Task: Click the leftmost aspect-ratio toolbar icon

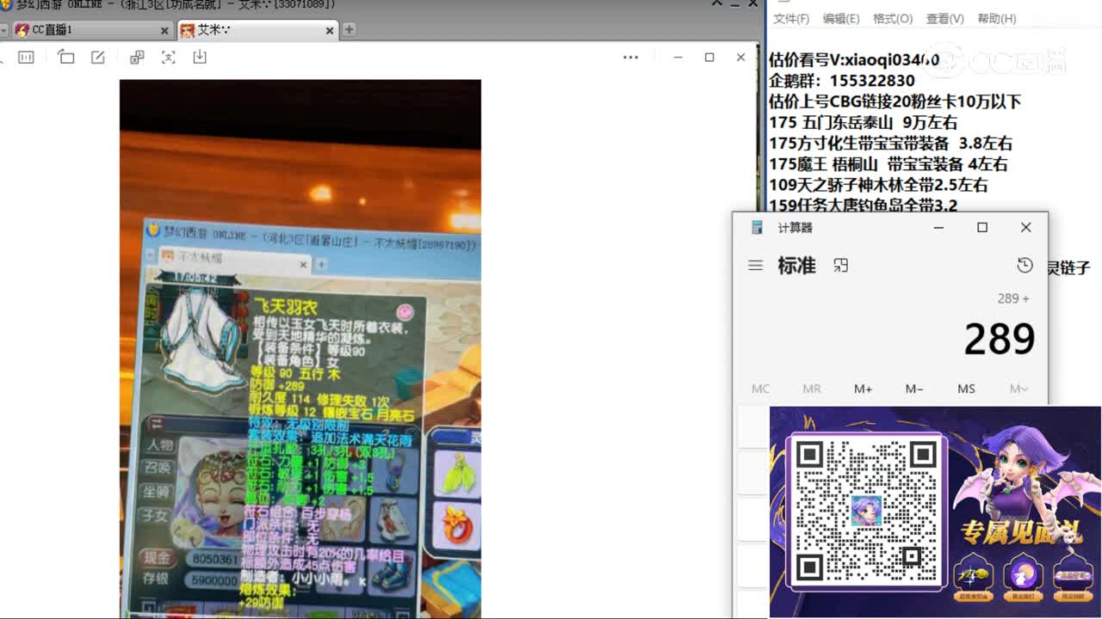Action: point(26,57)
